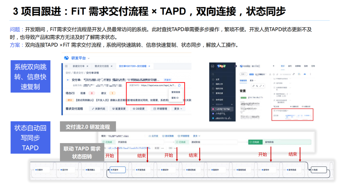Switch to the 迭代 tab in TAPD

[x=290, y=66]
